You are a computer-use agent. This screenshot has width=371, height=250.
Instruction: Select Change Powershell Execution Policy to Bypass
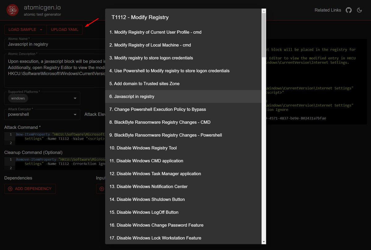(x=183, y=109)
